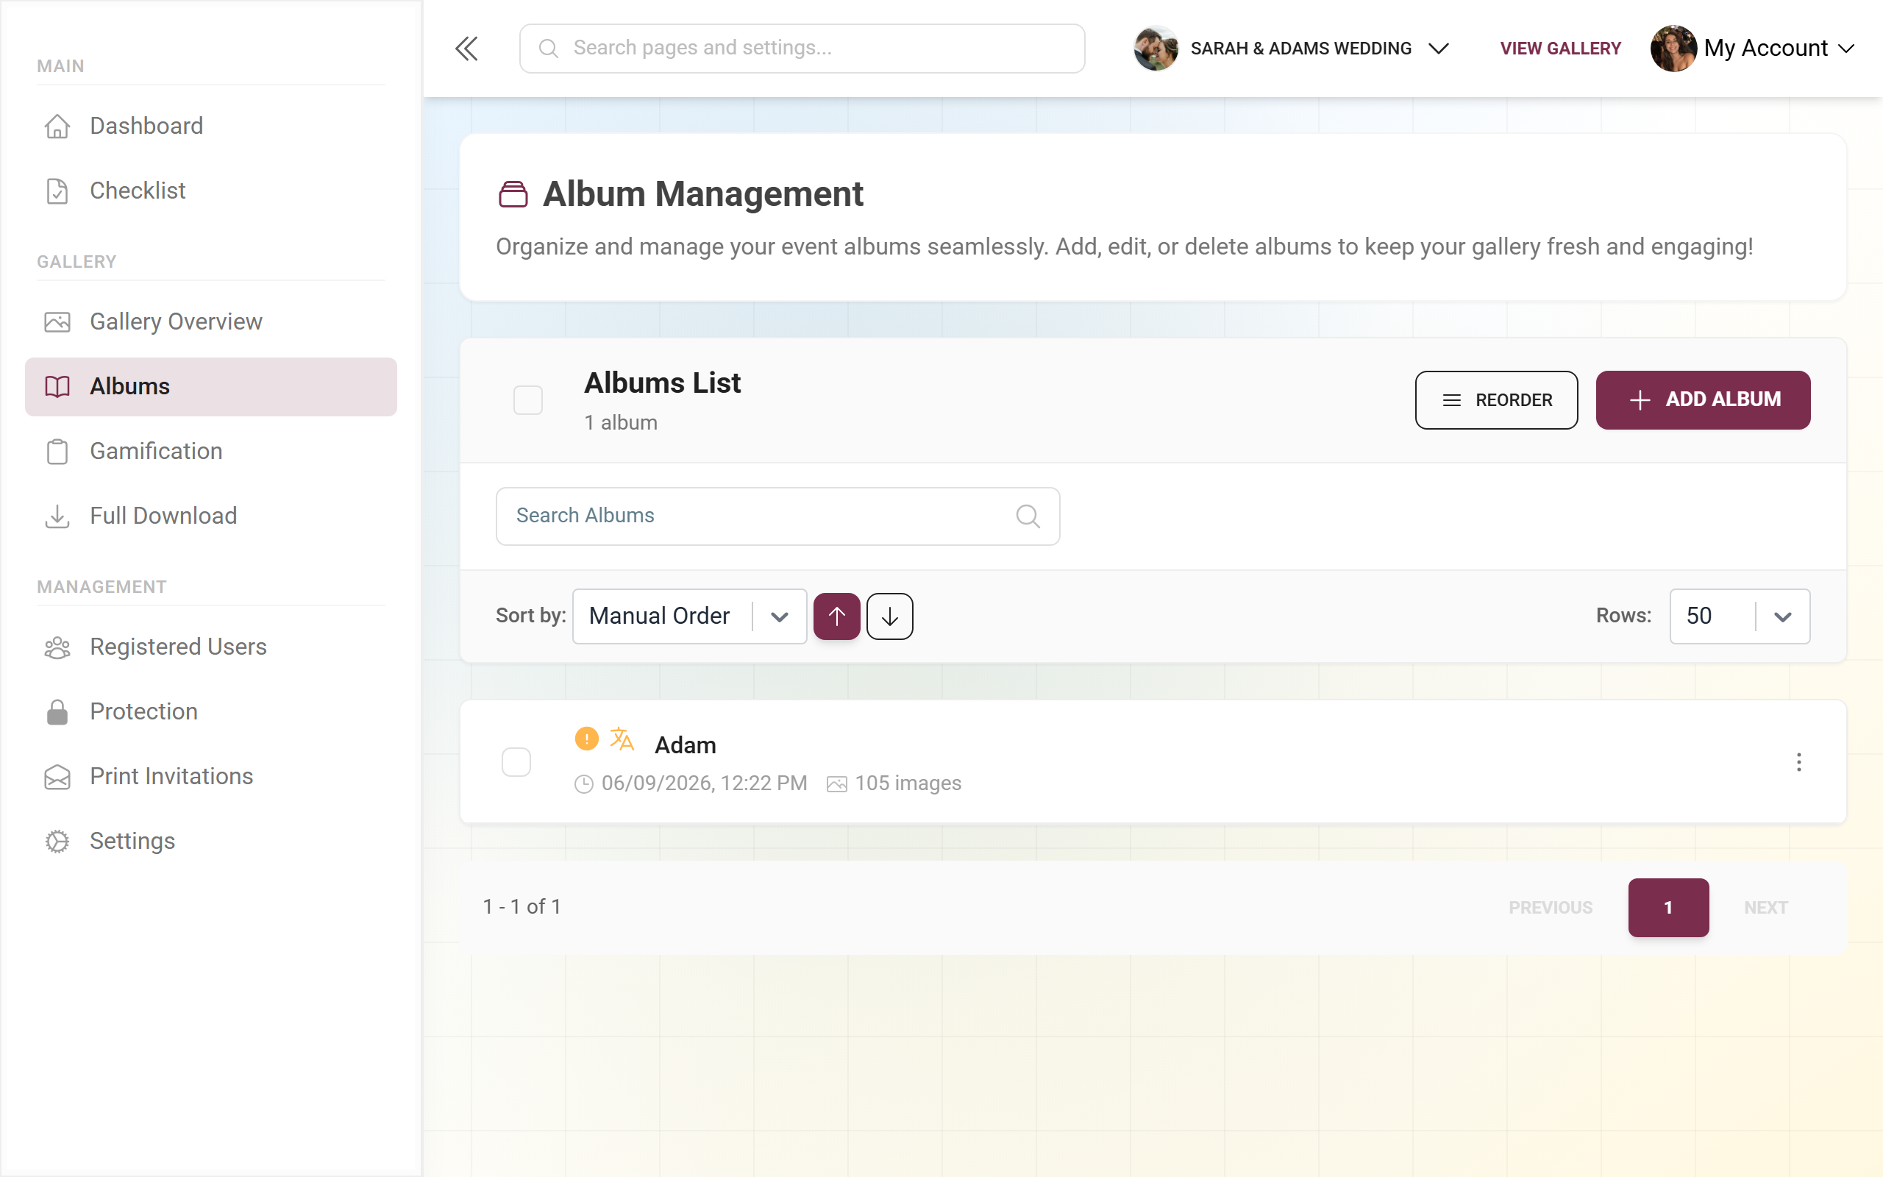The image size is (1883, 1177).
Task: Open Print Invitations page
Action: click(x=211, y=776)
